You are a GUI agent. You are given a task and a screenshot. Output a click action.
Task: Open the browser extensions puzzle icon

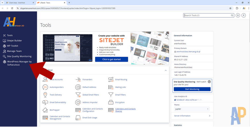click(x=237, y=8)
